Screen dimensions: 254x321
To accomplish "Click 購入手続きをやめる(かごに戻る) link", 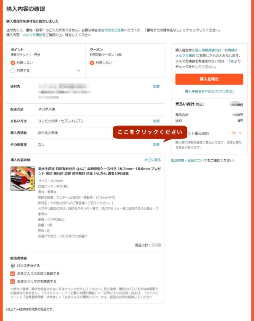I will click(x=209, y=91).
